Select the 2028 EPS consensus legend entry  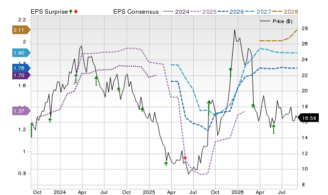pyautogui.click(x=285, y=12)
